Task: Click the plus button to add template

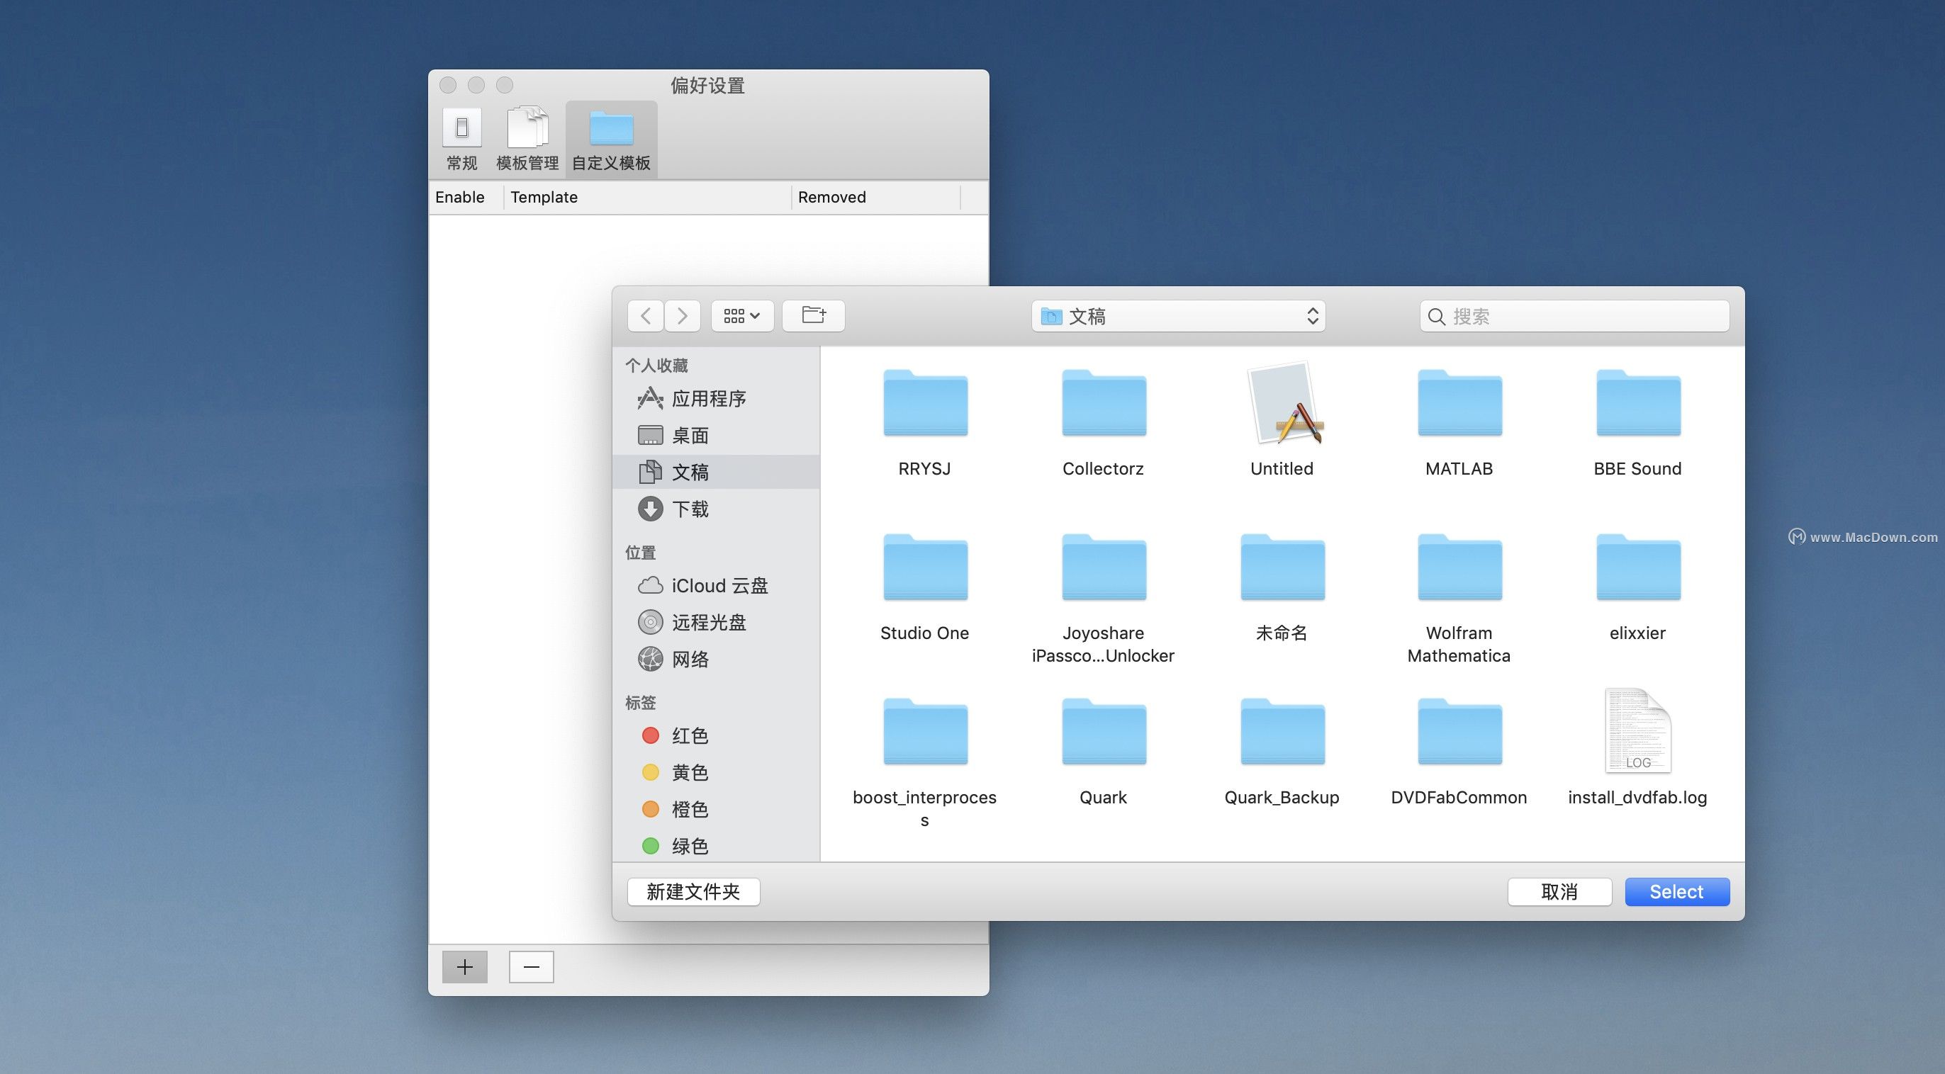Action: pos(464,967)
